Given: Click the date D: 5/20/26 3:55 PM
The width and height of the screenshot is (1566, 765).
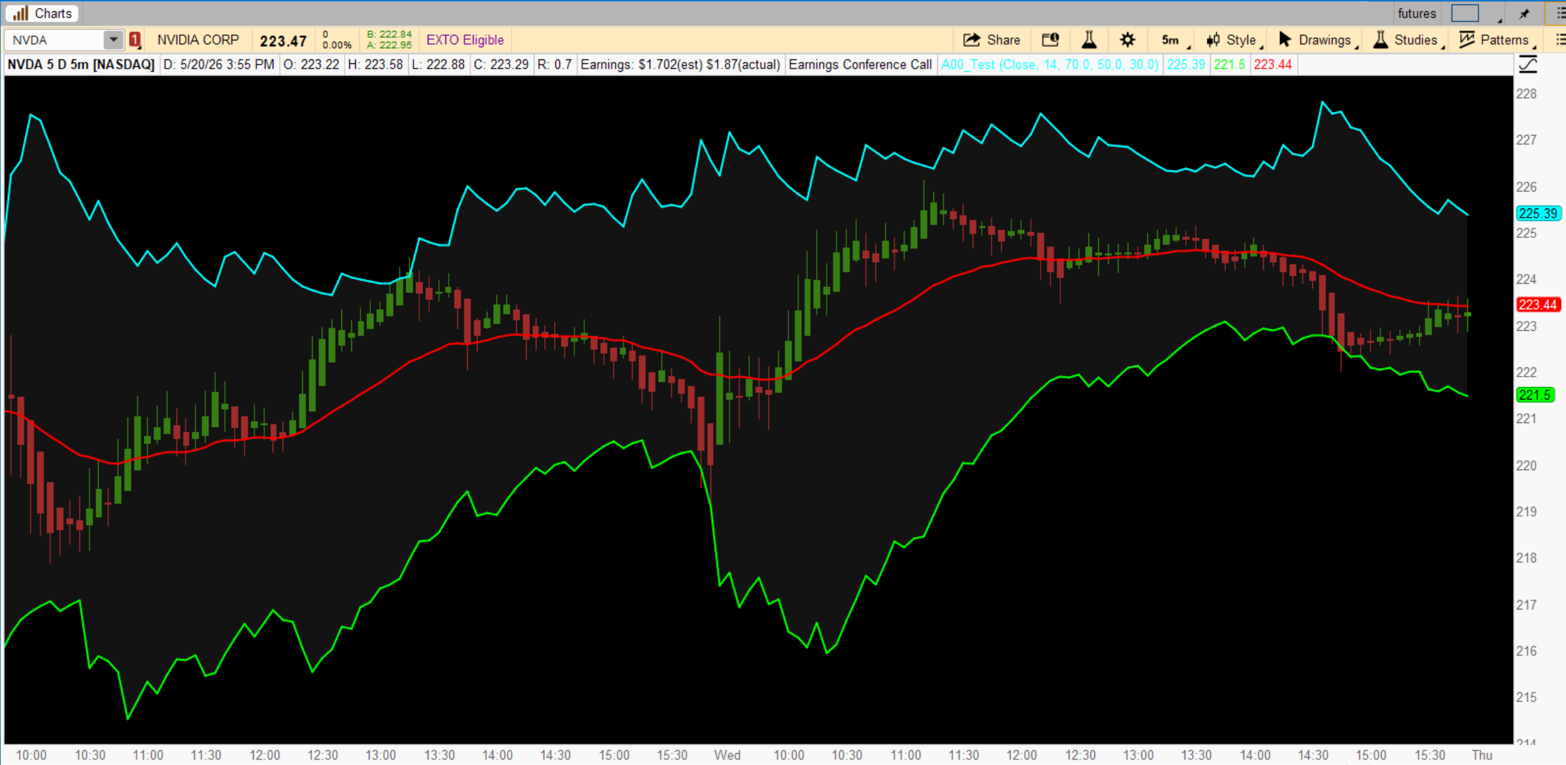Looking at the screenshot, I should pos(218,64).
